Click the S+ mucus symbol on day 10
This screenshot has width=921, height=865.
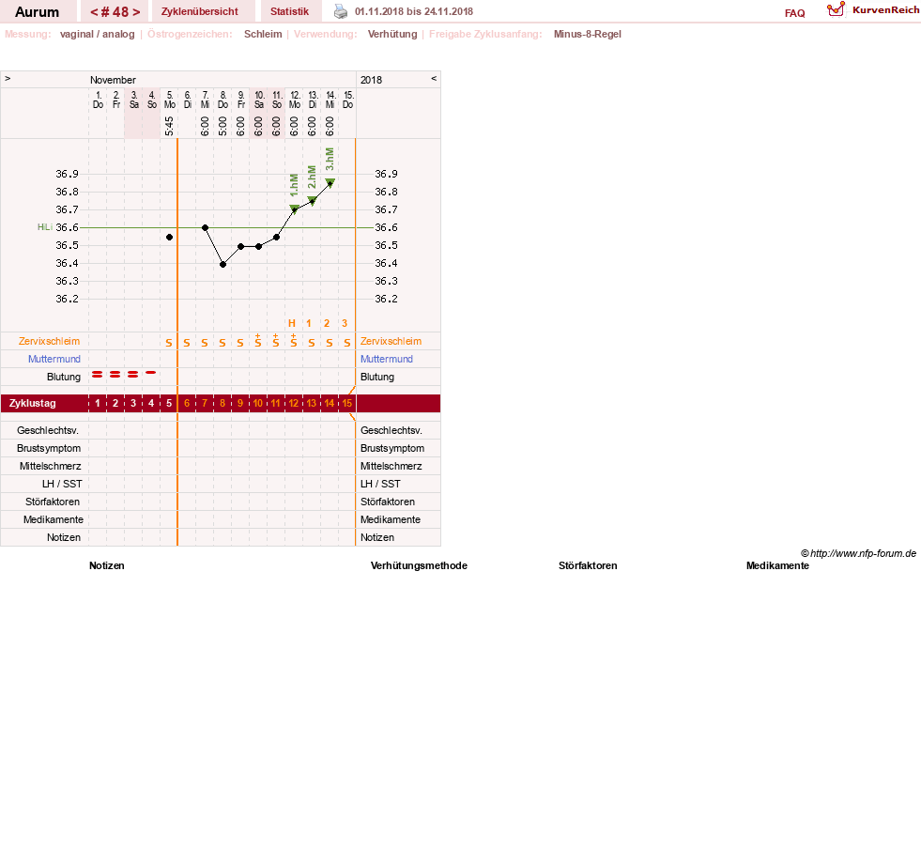258,341
